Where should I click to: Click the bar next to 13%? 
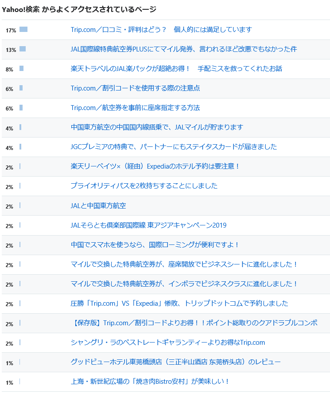coord(23,49)
